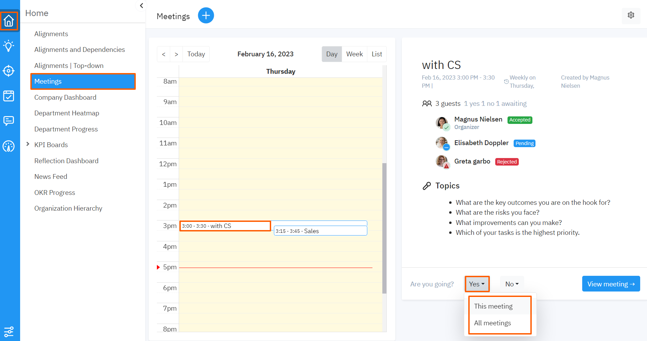647x341 pixels.
Task: Click the check-ins calendar icon
Action: point(9,96)
